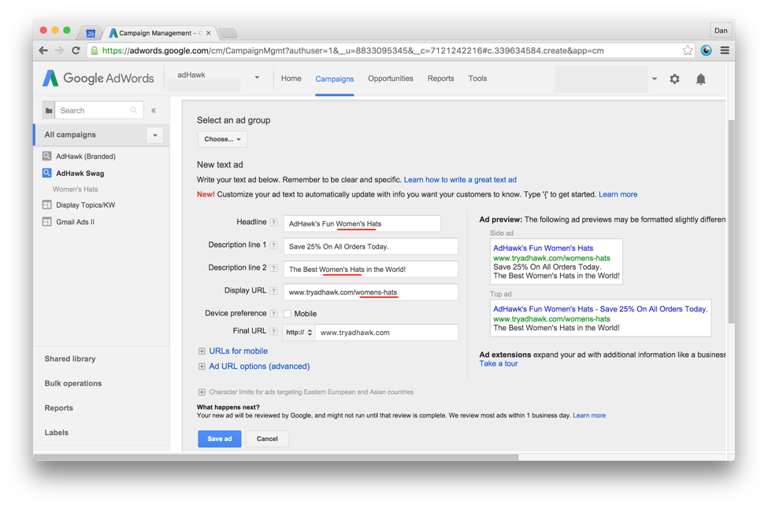This screenshot has height=508, width=768.
Task: Open the Reports top navigation tab
Action: 441,78
